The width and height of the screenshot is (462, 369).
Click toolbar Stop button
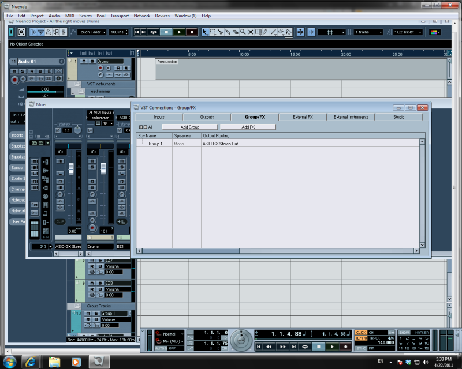166,32
